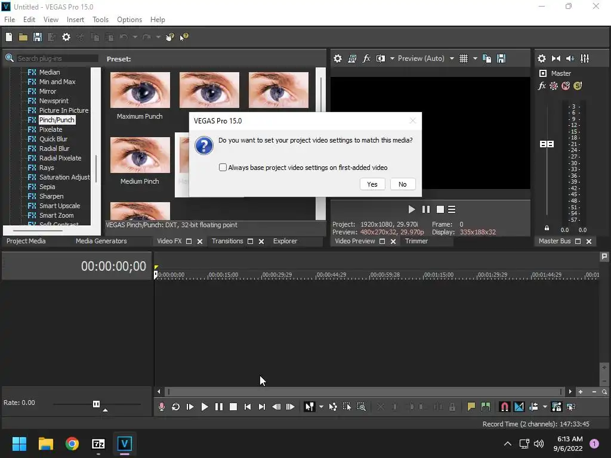
Task: Click No in the VEGAS dialog
Action: point(403,184)
